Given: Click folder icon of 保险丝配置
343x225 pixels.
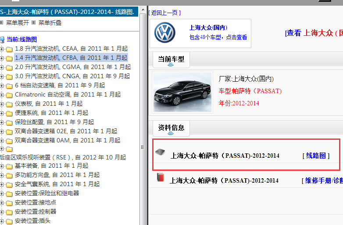Looking at the screenshot, I should tap(9, 122).
